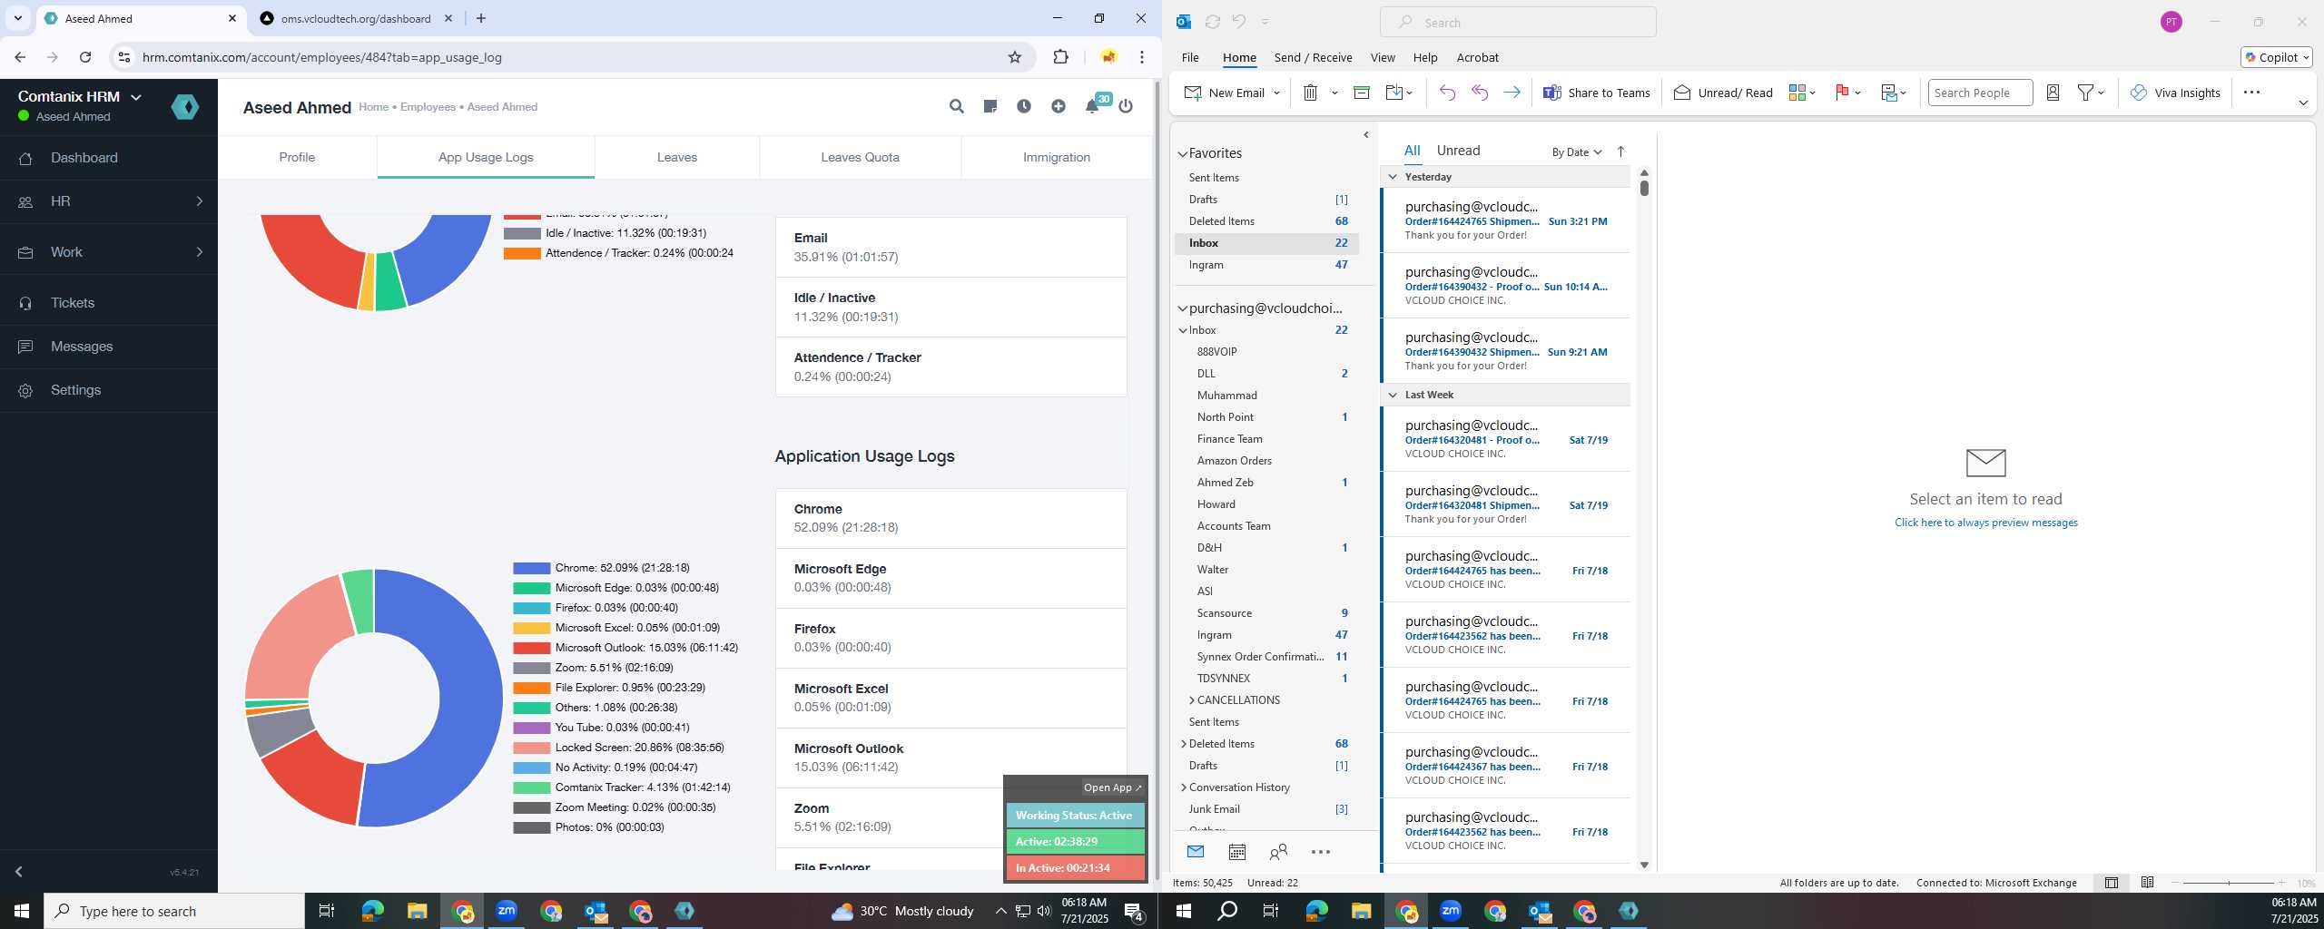
Task: Switch to Outlook reading view in status bar
Action: [2147, 883]
